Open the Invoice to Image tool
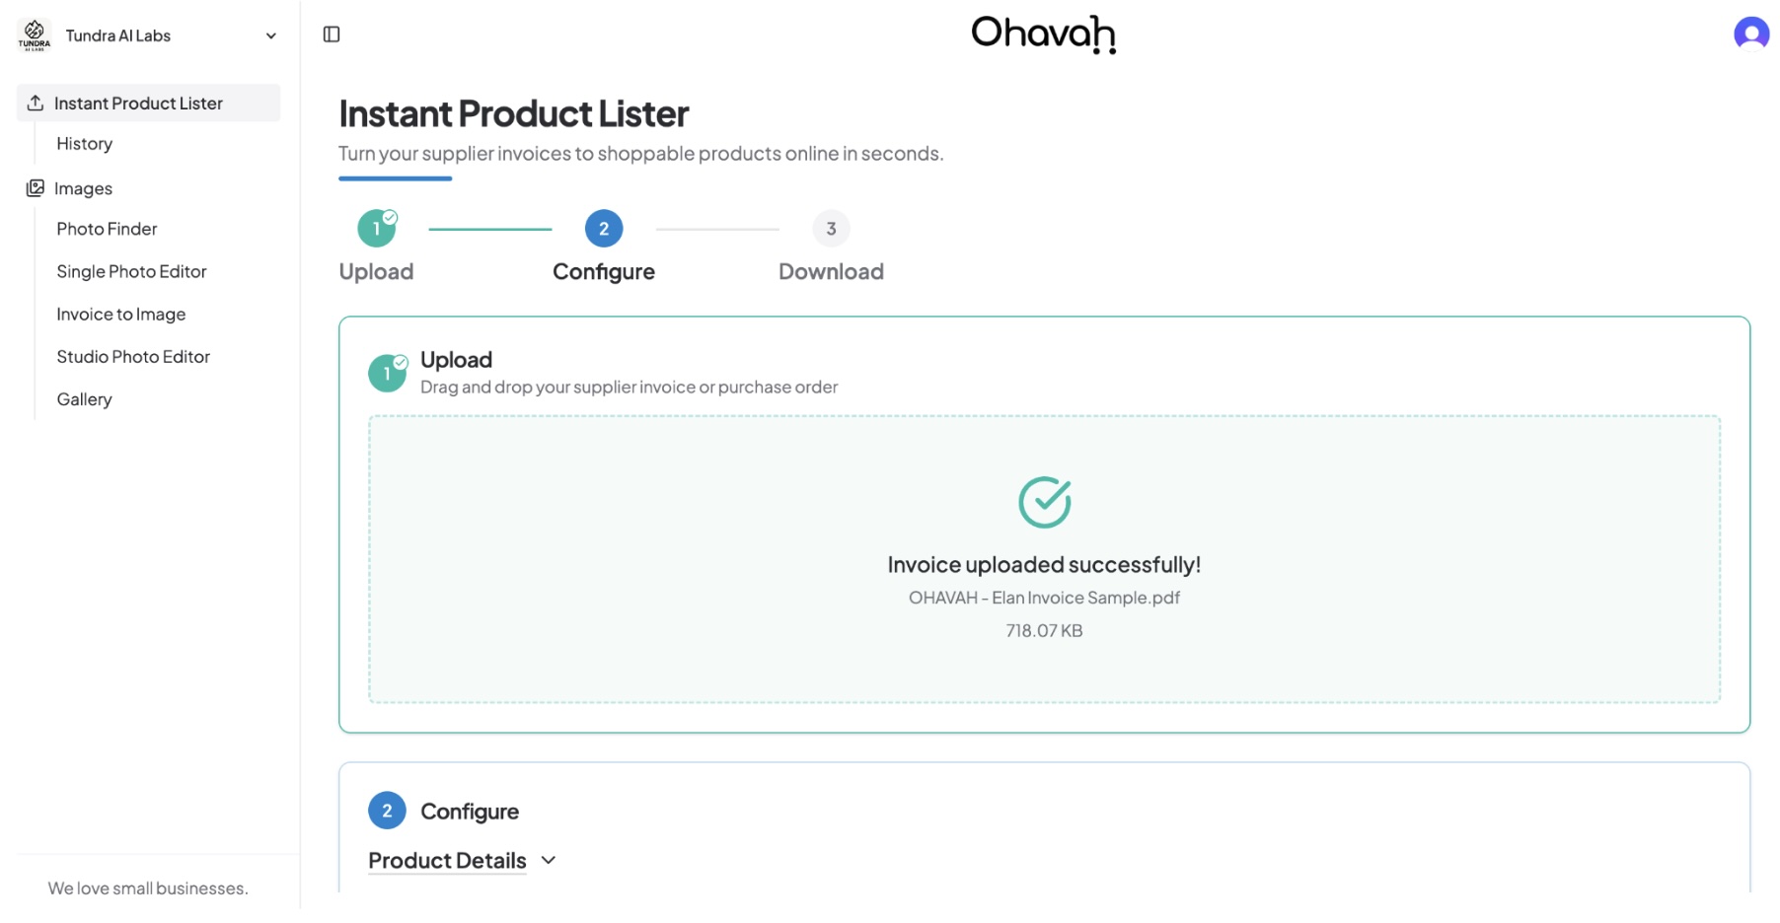This screenshot has width=1780, height=923. pos(120,314)
